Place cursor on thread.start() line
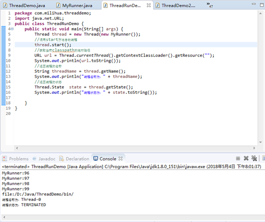265x222 pixels. 53,45
